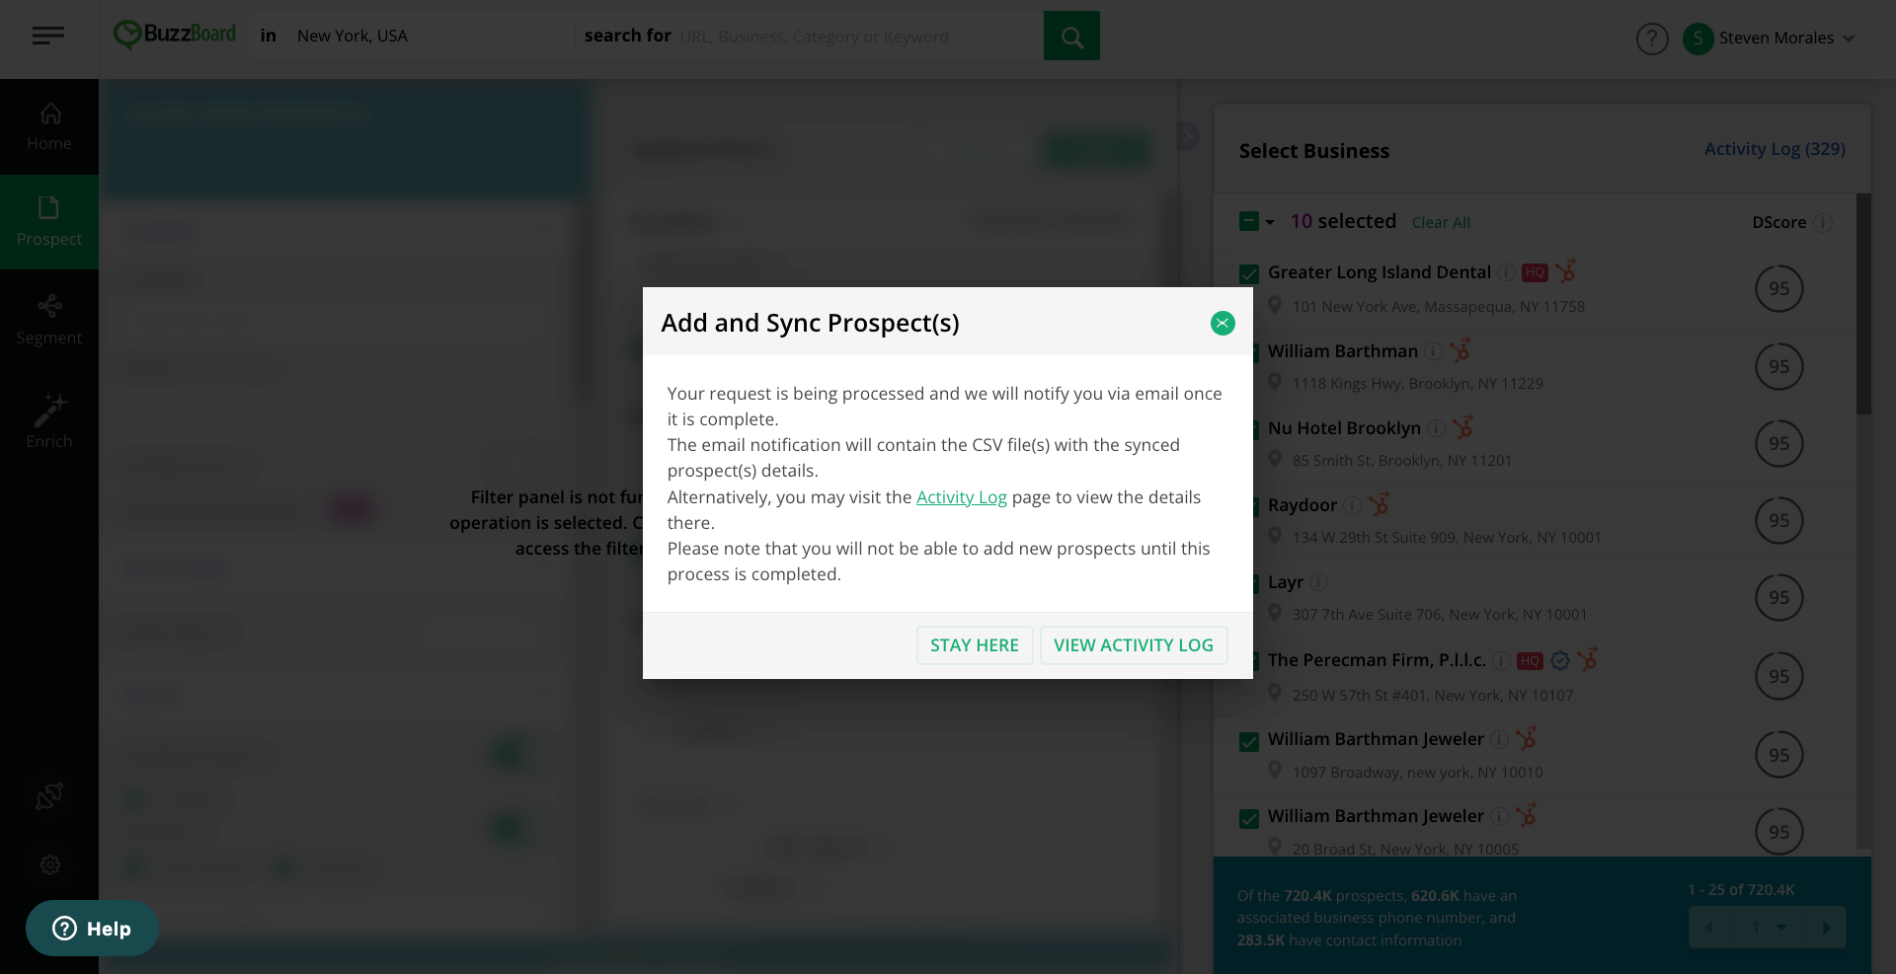Click the STAY HERE button
The height and width of the screenshot is (974, 1896).
975,645
